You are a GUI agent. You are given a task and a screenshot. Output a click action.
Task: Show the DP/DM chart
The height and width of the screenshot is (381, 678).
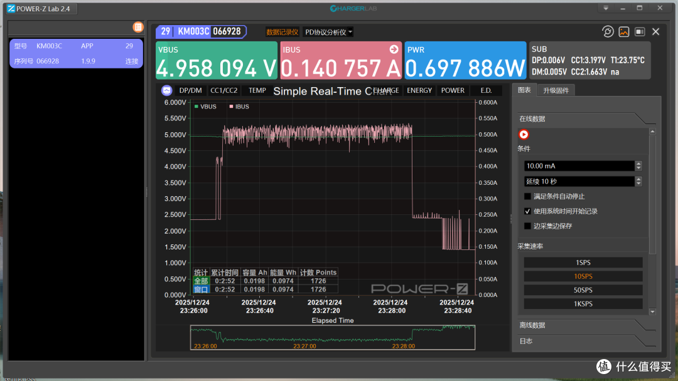point(190,90)
